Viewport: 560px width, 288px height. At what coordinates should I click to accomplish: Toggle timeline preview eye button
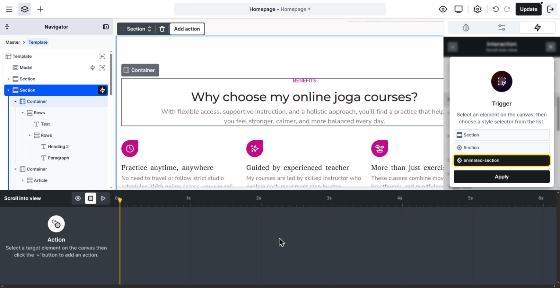tap(78, 198)
